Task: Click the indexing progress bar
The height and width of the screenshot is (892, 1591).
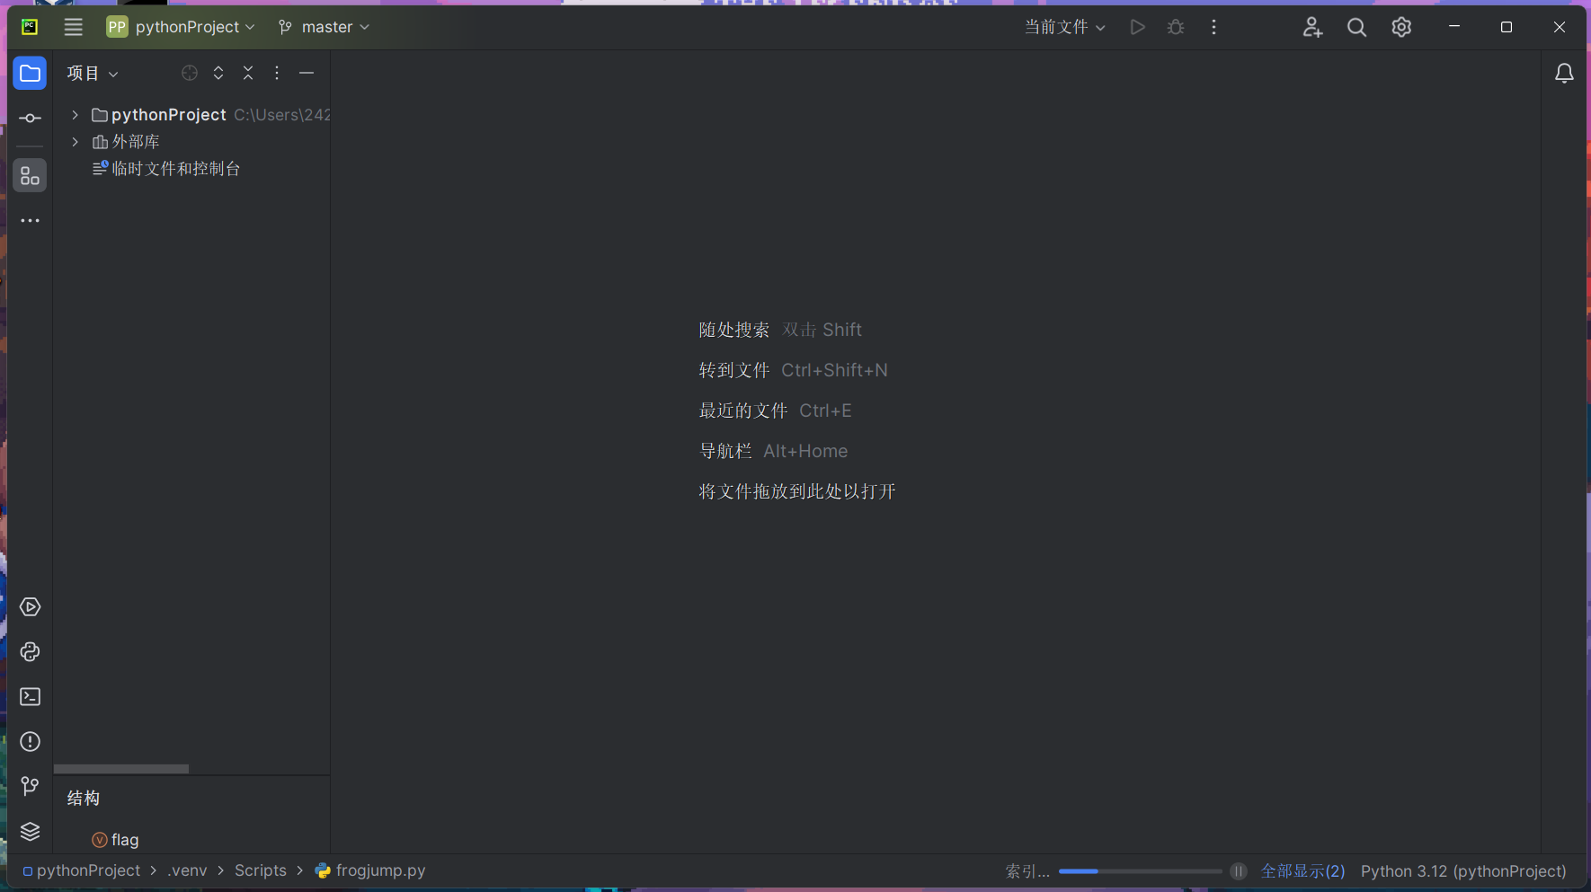Action: pos(1140,871)
